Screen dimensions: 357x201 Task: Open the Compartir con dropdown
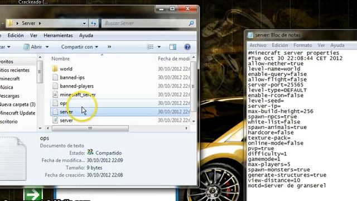(x=79, y=47)
